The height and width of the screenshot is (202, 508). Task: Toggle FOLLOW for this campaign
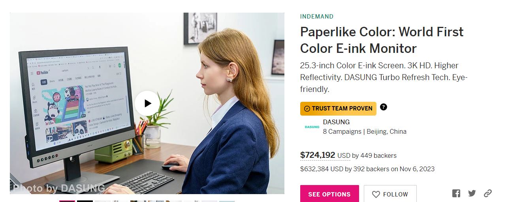coord(390,194)
